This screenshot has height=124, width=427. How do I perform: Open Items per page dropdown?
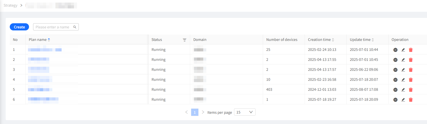click(245, 112)
